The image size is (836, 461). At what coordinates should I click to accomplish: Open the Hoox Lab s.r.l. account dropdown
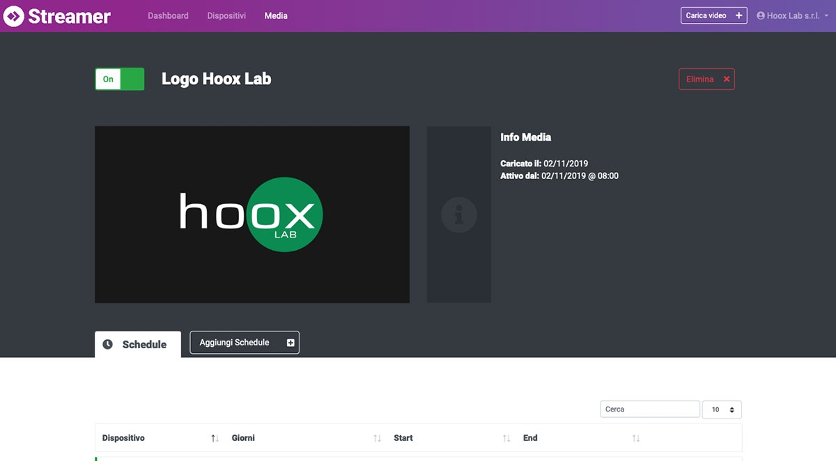793,15
